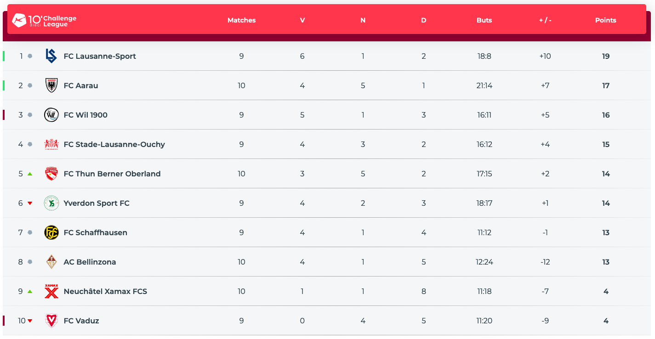The width and height of the screenshot is (655, 339).
Task: Click the Stade-Lausanne-Ouchy club logo
Action: (51, 144)
